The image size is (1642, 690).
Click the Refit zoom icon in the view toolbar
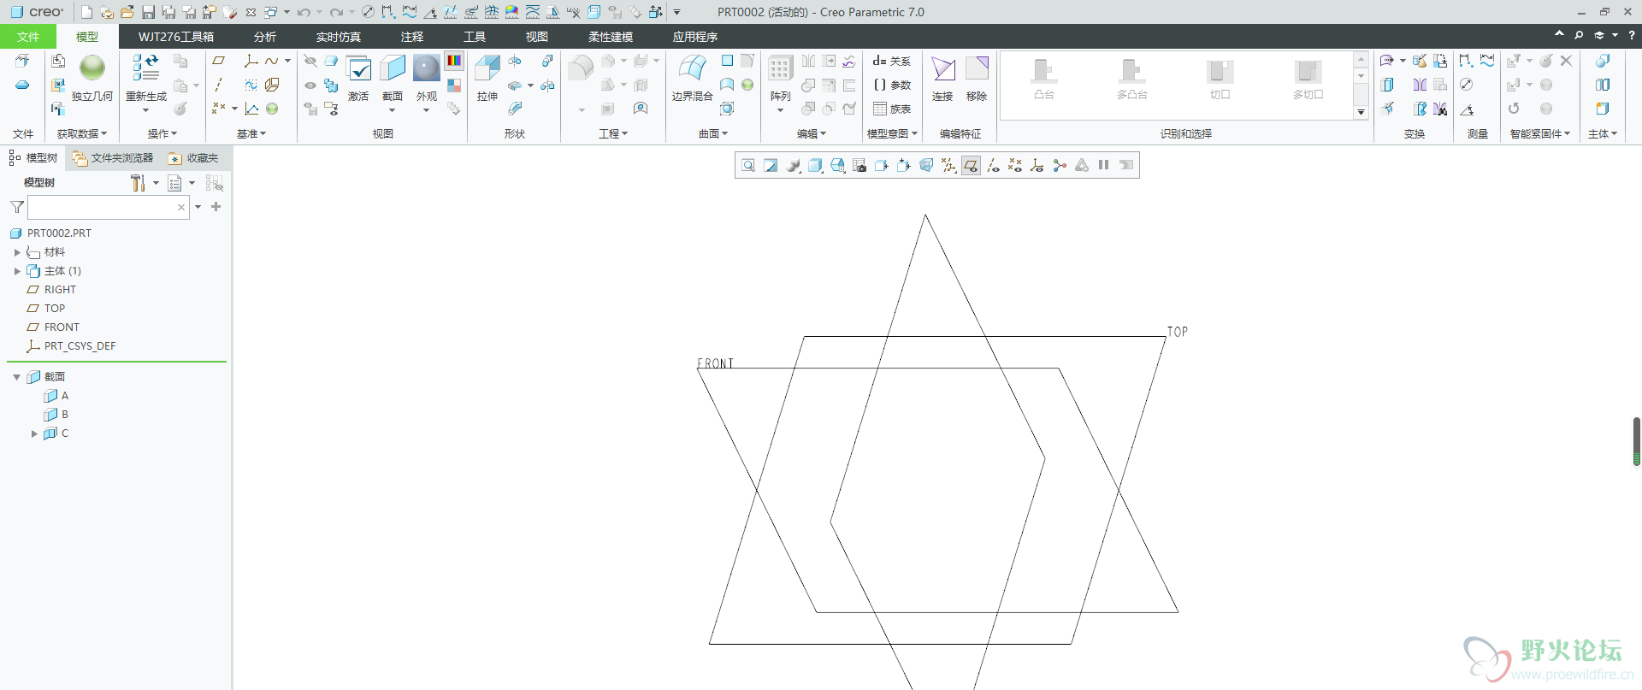click(x=748, y=165)
